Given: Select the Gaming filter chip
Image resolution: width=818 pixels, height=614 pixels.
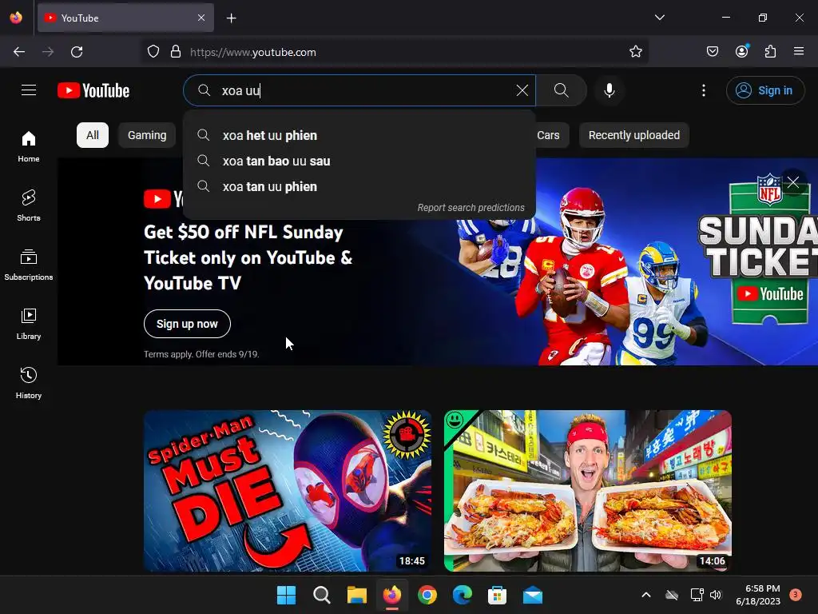Looking at the screenshot, I should (x=147, y=135).
